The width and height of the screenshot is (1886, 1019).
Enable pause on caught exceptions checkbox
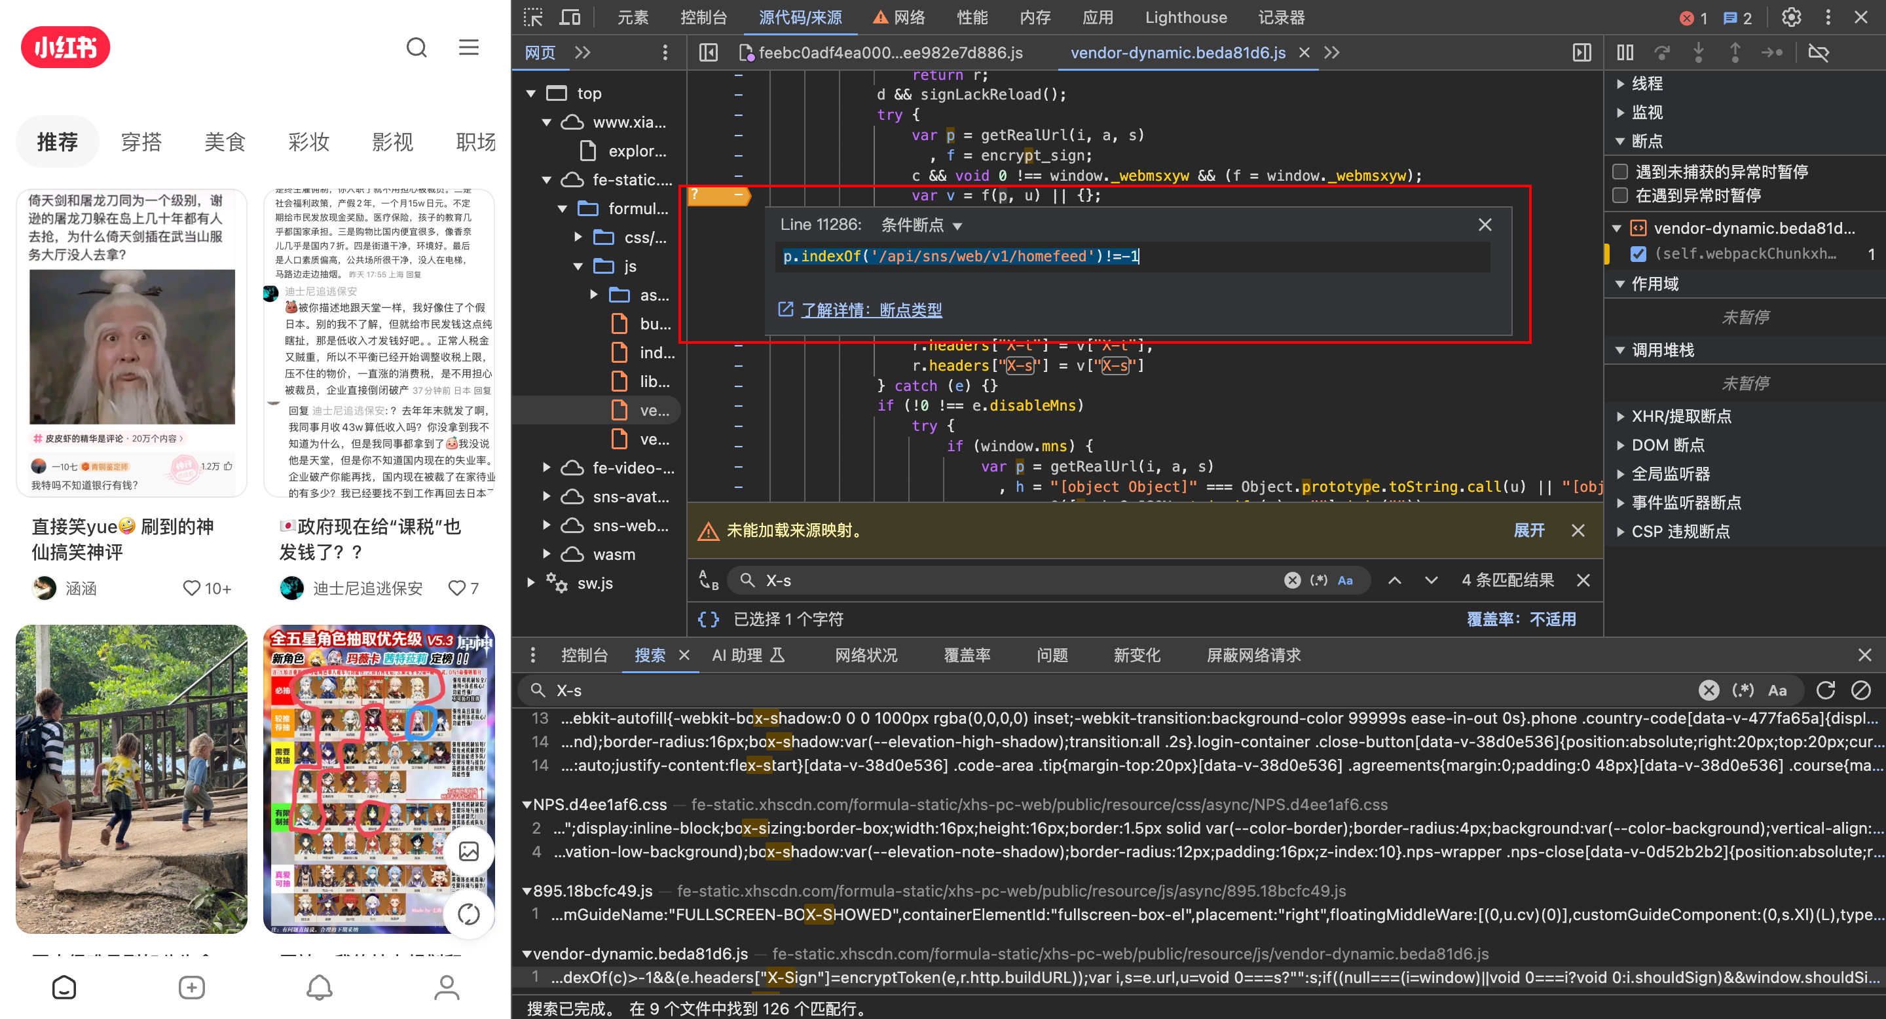pos(1620,195)
